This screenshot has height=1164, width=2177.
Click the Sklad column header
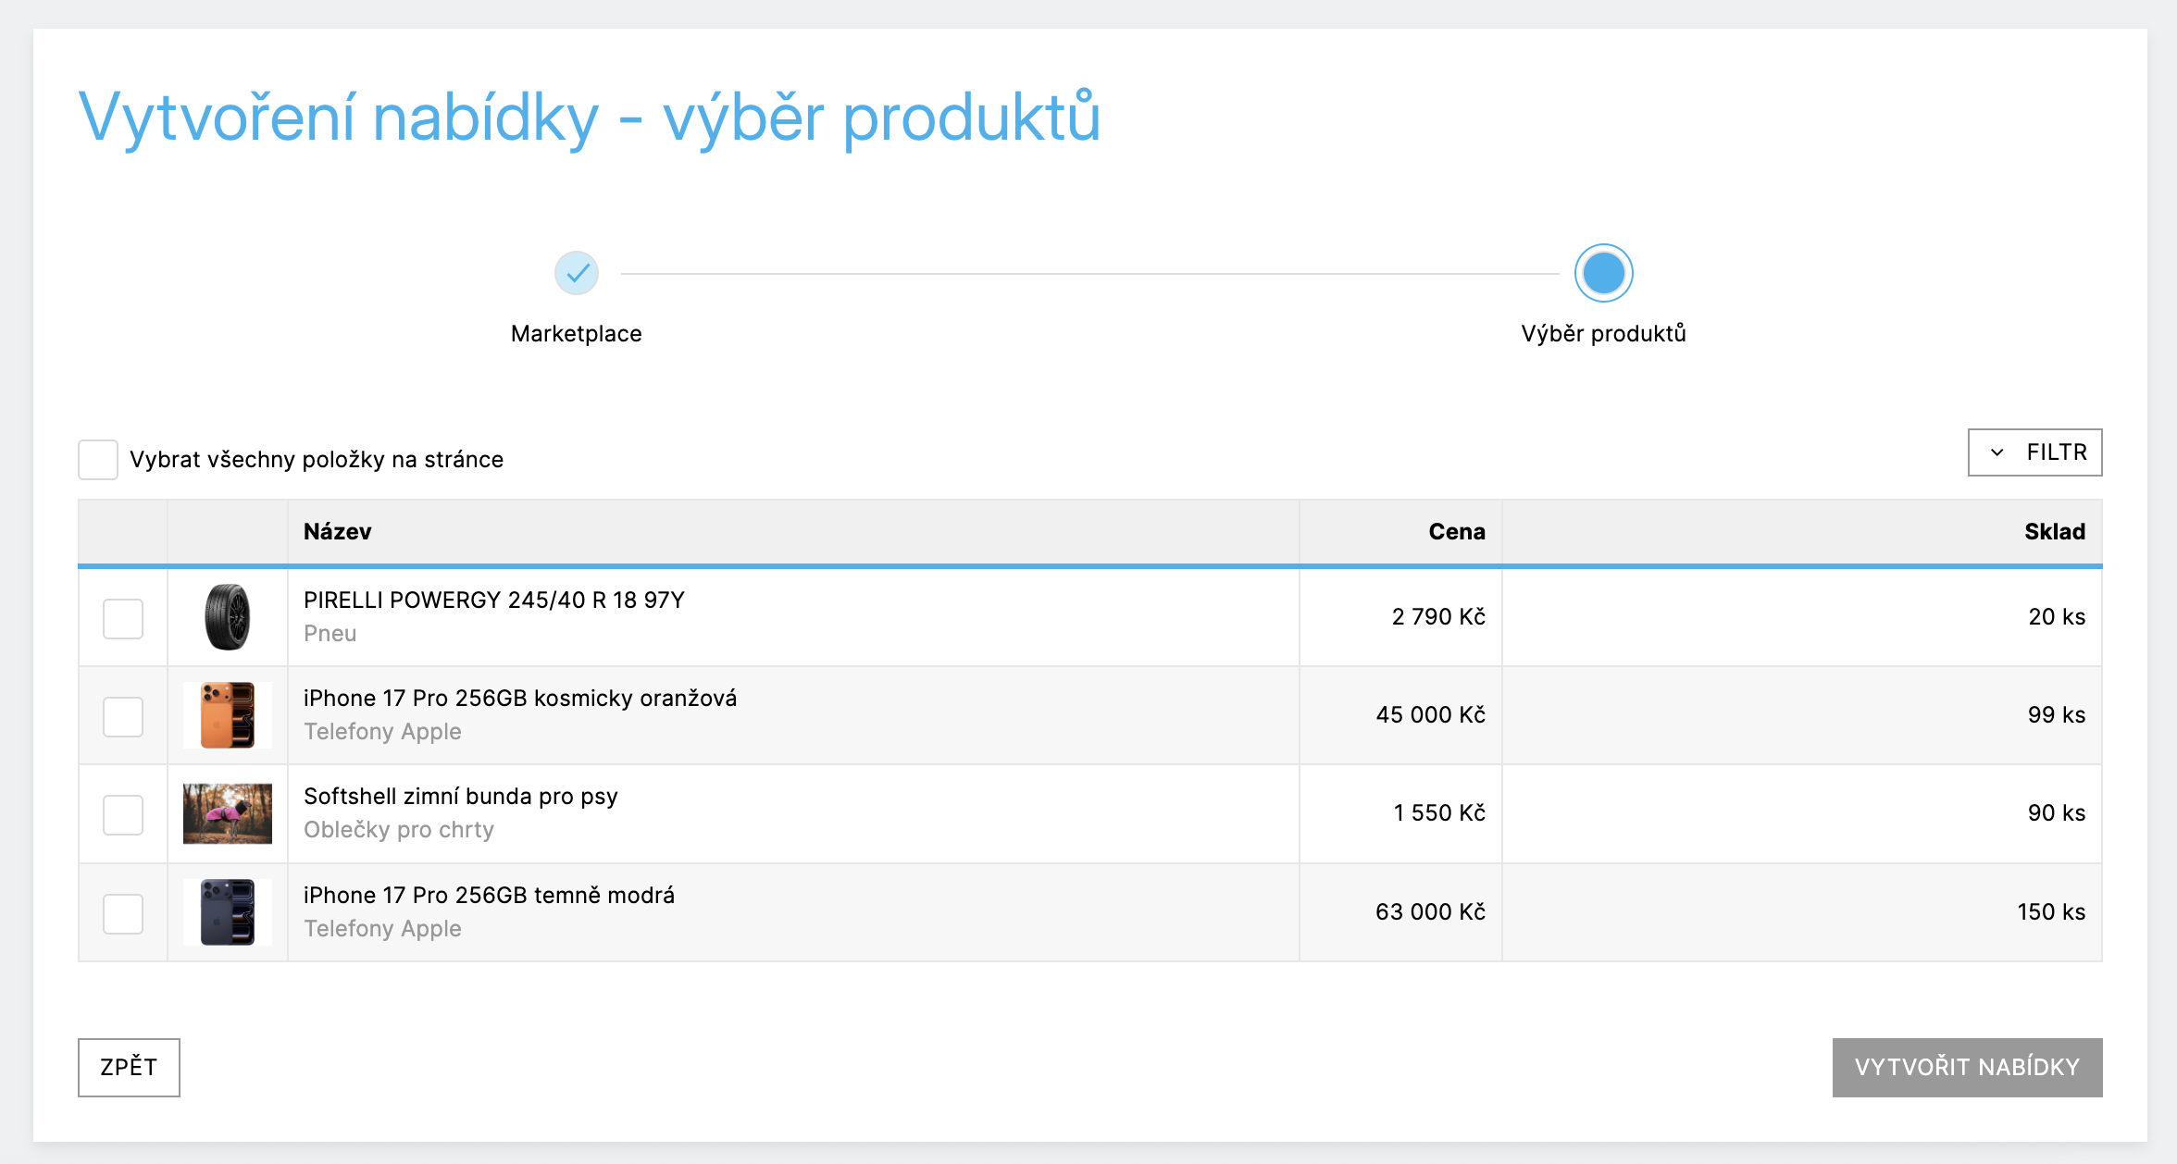[2054, 531]
